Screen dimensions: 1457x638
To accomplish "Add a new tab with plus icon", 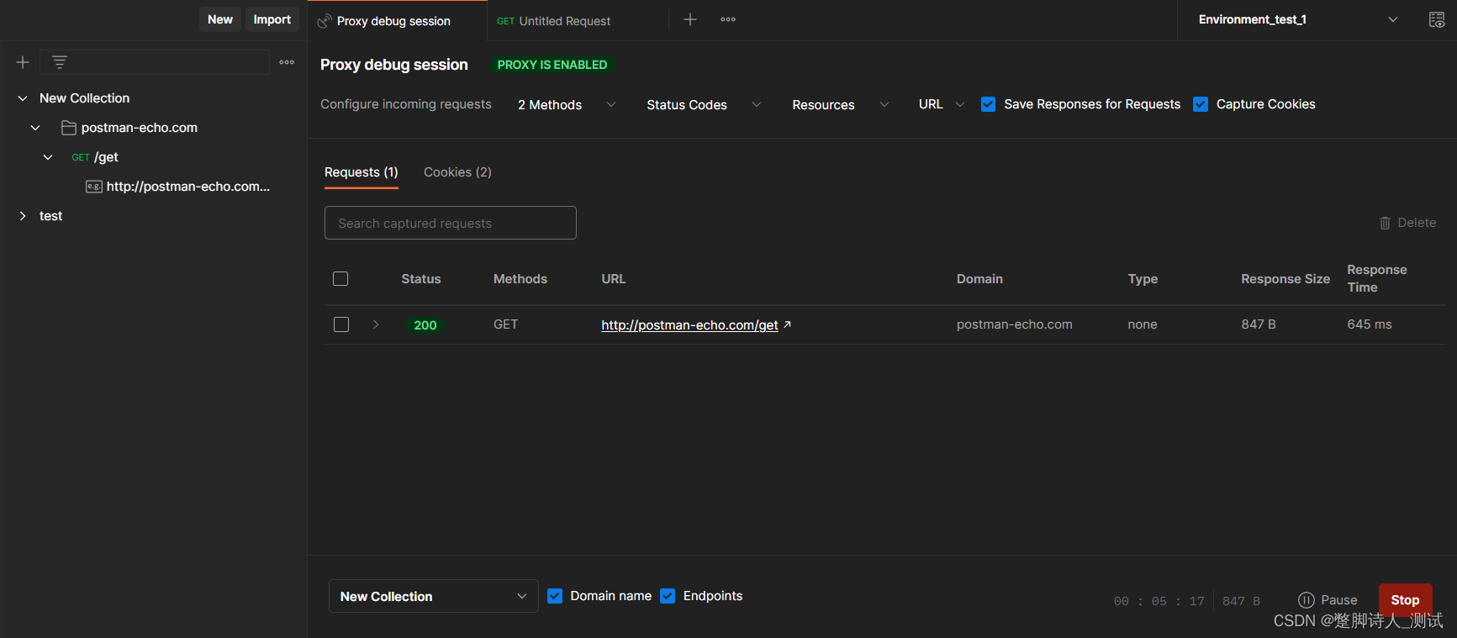I will pyautogui.click(x=690, y=19).
